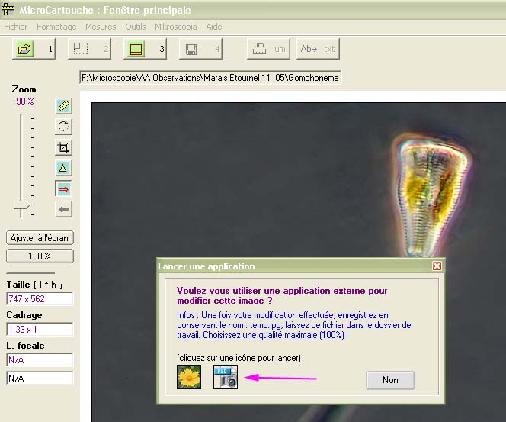The height and width of the screenshot is (422, 506).
Task: Close the Lancer une application dialog
Action: tap(437, 266)
